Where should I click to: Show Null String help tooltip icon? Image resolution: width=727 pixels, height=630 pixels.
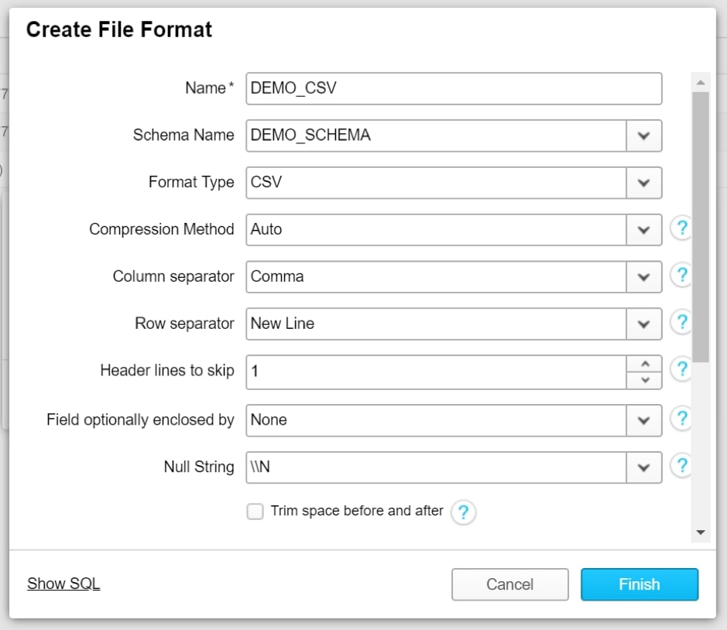681,466
